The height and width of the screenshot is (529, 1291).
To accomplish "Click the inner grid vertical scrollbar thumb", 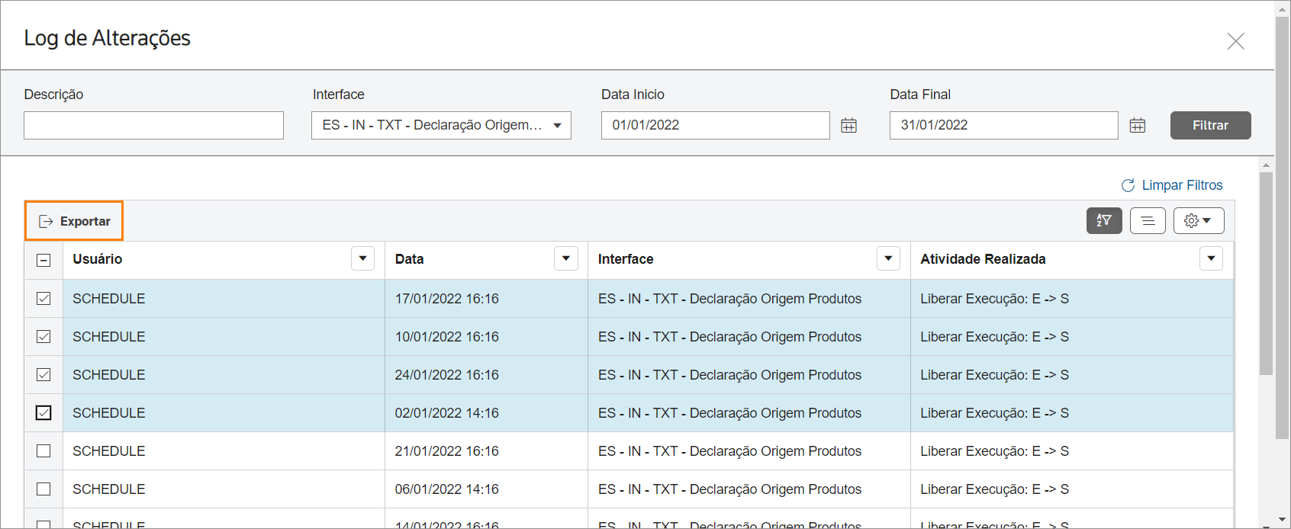I will pyautogui.click(x=1266, y=273).
